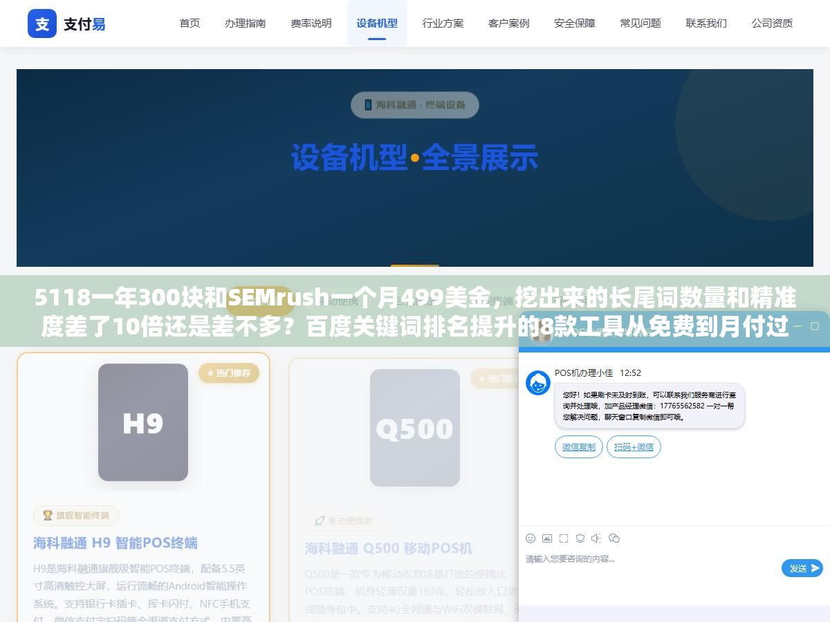Click the 支付易 logo icon
This screenshot has width=830, height=622.
(42, 23)
